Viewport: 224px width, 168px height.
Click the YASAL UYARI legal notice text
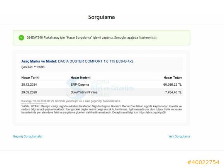coord(102,109)
